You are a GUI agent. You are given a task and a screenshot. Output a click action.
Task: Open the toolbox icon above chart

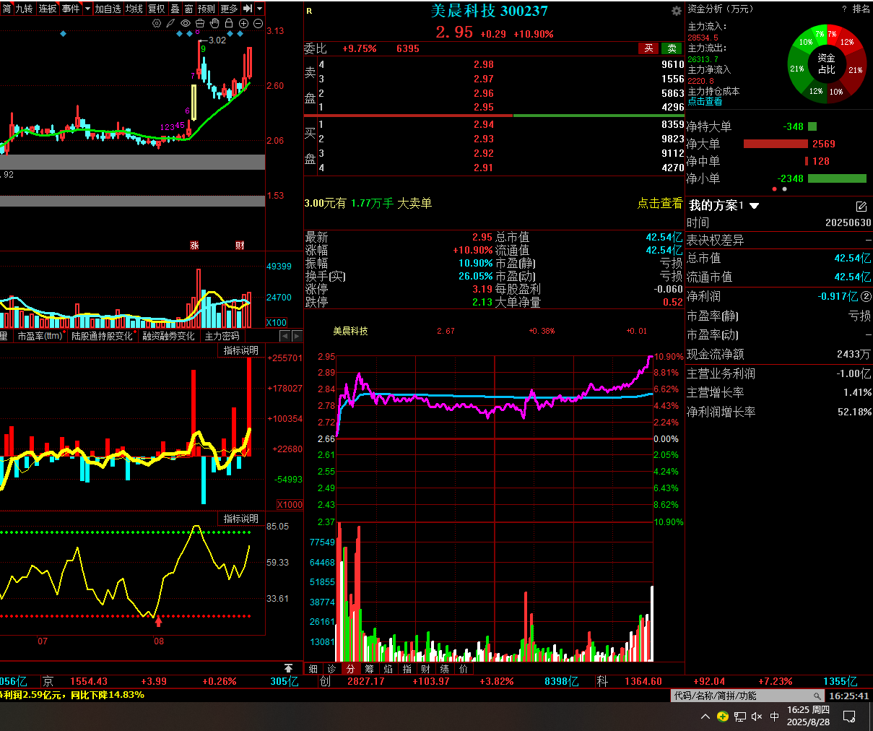[200, 23]
